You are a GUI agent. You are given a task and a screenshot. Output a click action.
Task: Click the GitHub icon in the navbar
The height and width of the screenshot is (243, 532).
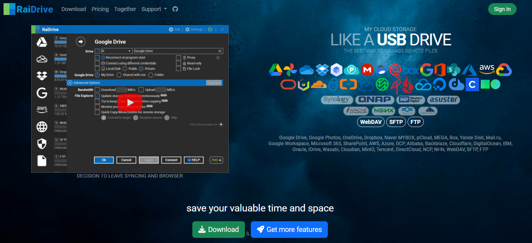175,9
